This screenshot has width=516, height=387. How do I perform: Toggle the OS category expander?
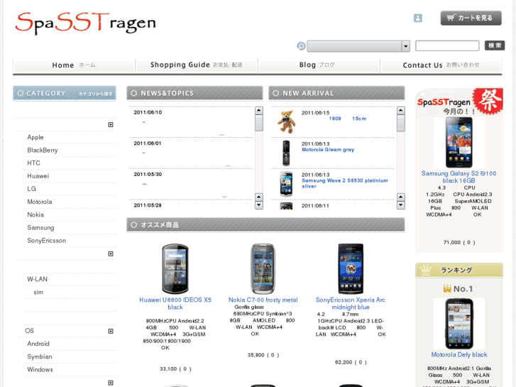pos(111,331)
